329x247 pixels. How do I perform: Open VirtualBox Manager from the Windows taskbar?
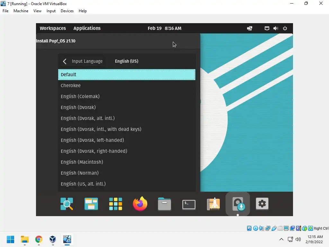click(53, 239)
